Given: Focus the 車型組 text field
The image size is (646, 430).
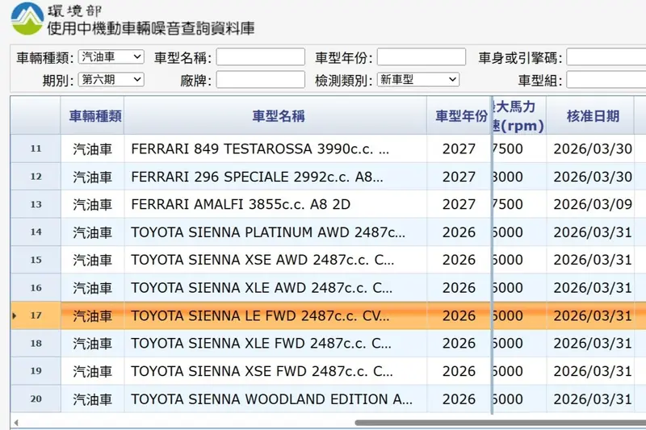Looking at the screenshot, I should coord(606,80).
